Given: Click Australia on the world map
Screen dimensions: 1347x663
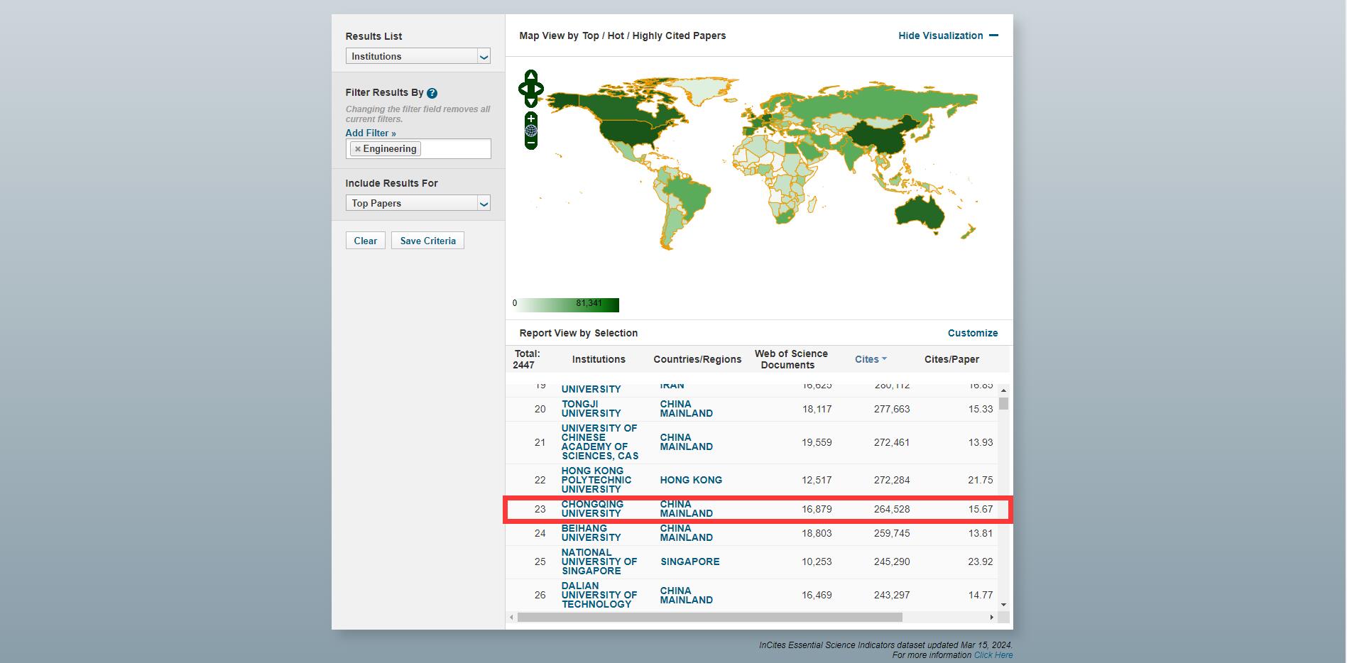Looking at the screenshot, I should [x=920, y=211].
